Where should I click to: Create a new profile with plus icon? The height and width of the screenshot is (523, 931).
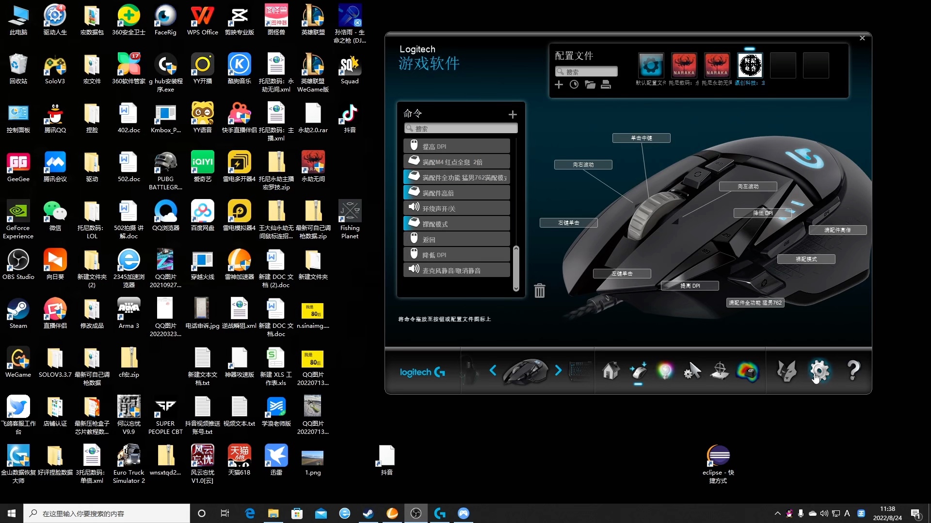click(x=559, y=85)
